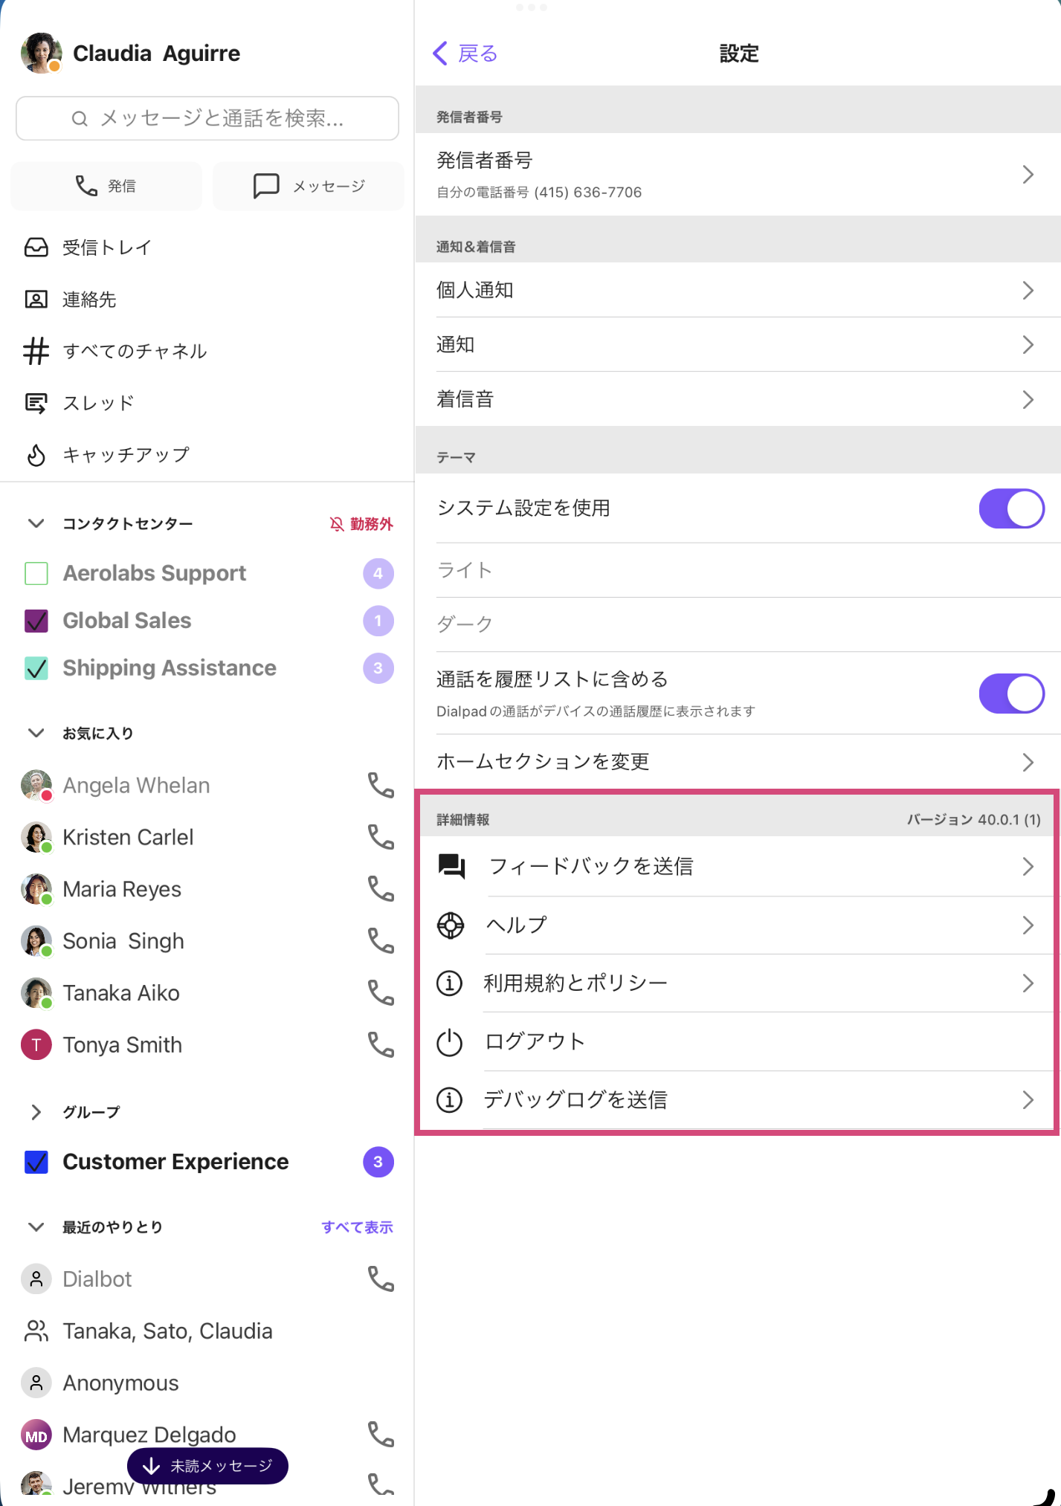Open Global Sales unread badge 1
The height and width of the screenshot is (1506, 1061).
tap(378, 621)
